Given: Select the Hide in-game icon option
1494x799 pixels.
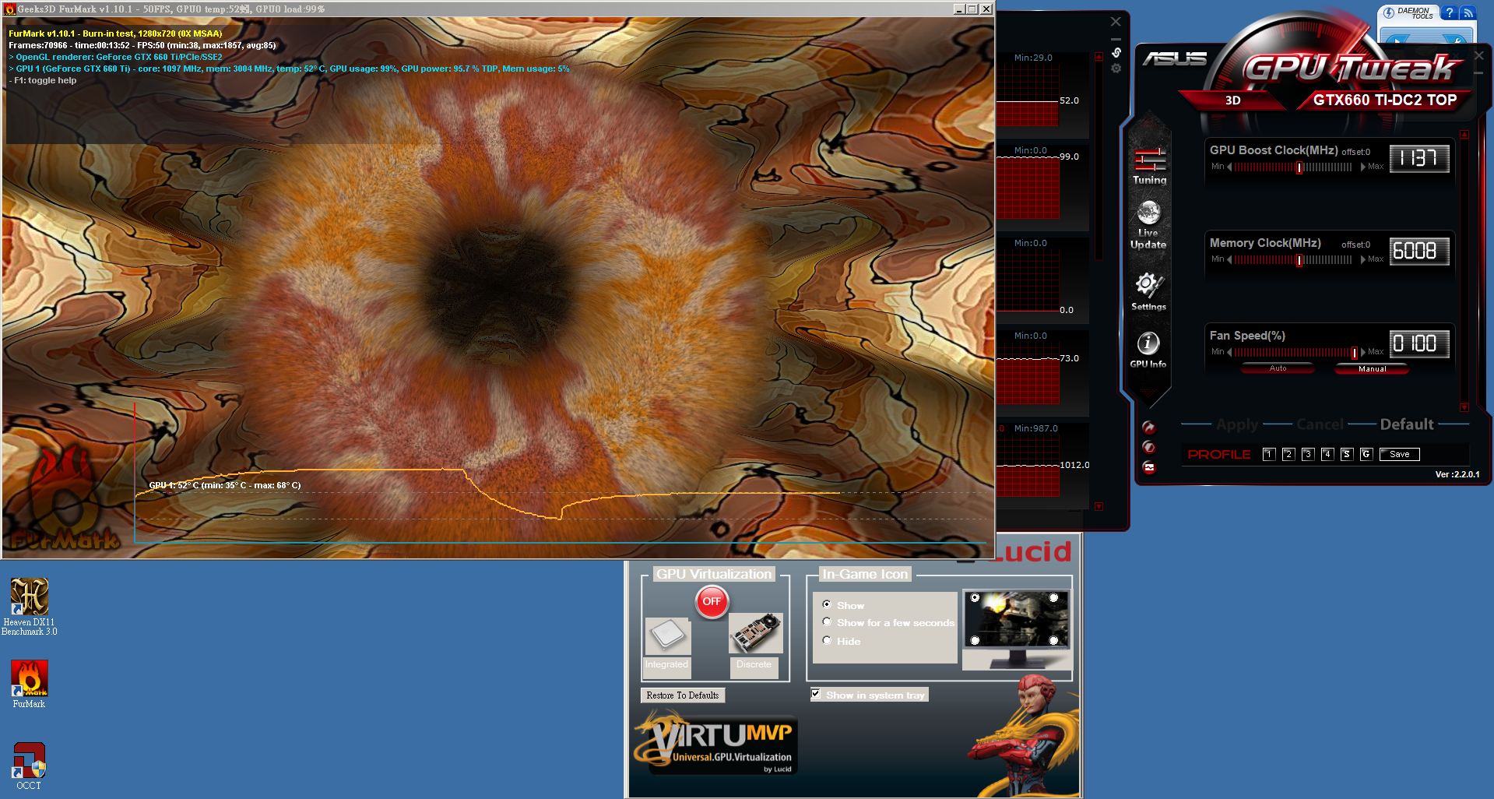Looking at the screenshot, I should pos(827,640).
